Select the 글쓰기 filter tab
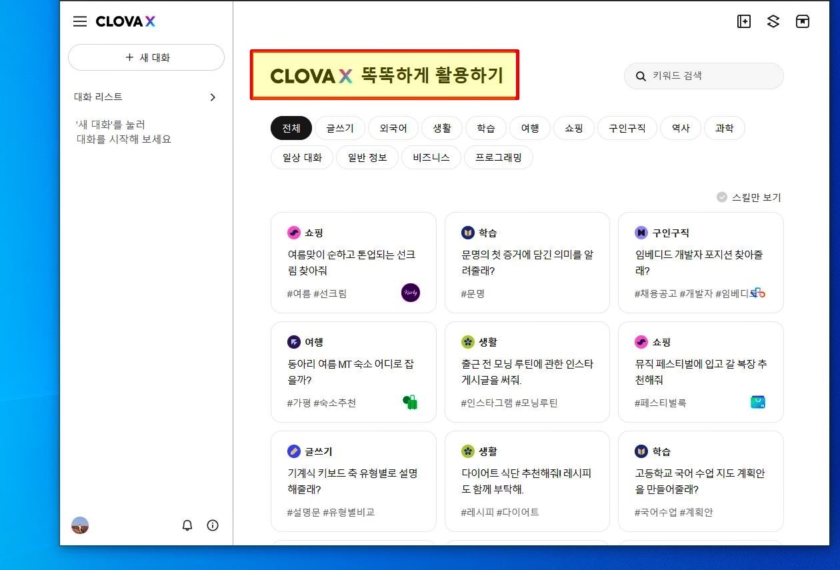840x570 pixels. point(340,128)
